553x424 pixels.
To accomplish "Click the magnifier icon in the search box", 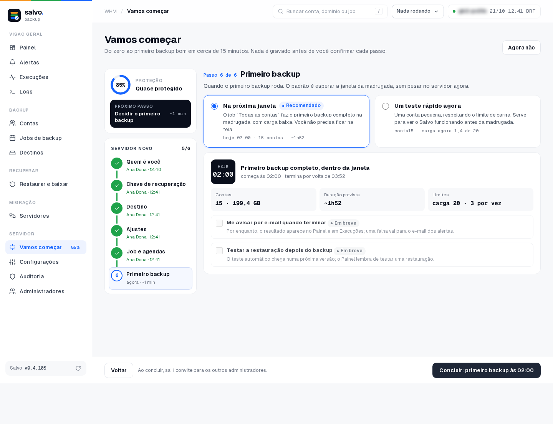I will pyautogui.click(x=280, y=12).
